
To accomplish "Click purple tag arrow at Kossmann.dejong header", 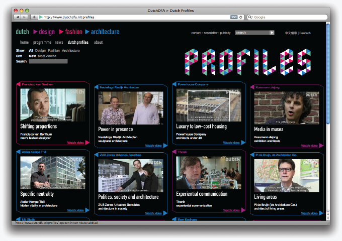I will (252, 87).
